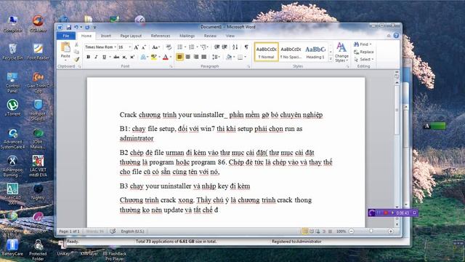This screenshot has width=465, height=262.
Task: Click the Find button
Action: pyautogui.click(x=363, y=44)
